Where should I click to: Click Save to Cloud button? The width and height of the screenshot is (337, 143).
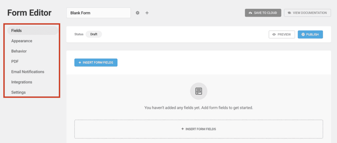(x=263, y=13)
